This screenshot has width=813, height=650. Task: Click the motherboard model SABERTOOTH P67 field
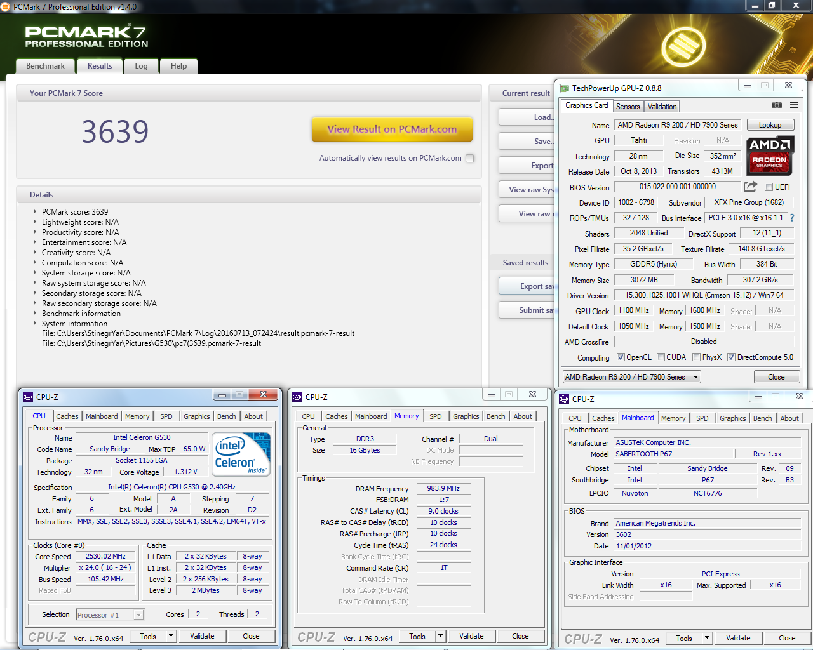673,454
